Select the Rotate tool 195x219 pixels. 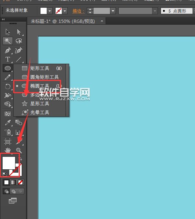[x=8, y=86]
